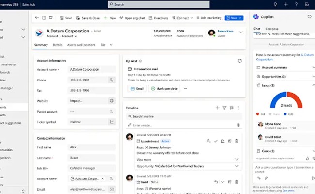Click the phone call icon in the Phone field
The height and width of the screenshot is (194, 315).
[111, 80]
